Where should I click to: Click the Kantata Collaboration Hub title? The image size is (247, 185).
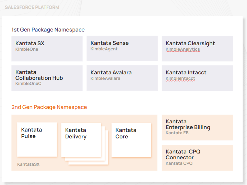[39, 75]
